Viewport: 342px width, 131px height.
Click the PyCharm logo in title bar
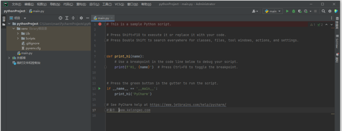pos(6,4)
